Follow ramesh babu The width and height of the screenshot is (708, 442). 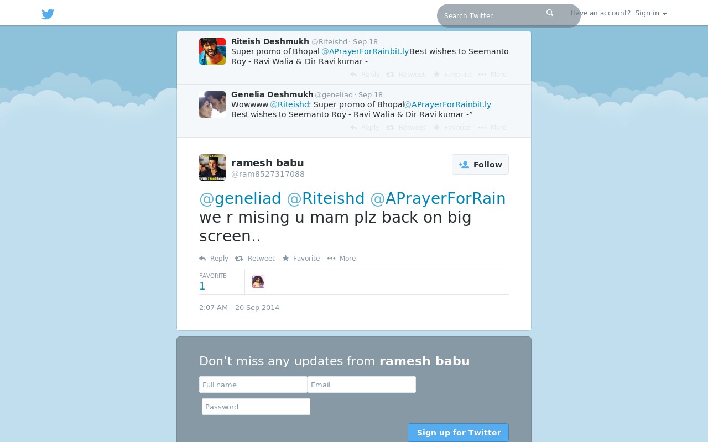coord(480,165)
